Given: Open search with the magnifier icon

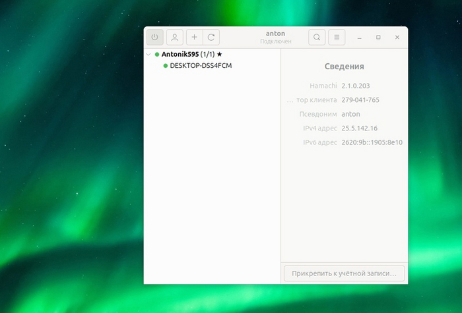Looking at the screenshot, I should [x=317, y=38].
